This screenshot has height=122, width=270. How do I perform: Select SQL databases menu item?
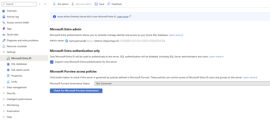coord(19,64)
